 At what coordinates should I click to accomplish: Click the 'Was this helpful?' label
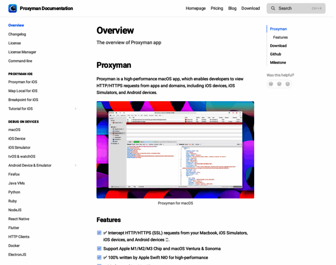(x=280, y=75)
